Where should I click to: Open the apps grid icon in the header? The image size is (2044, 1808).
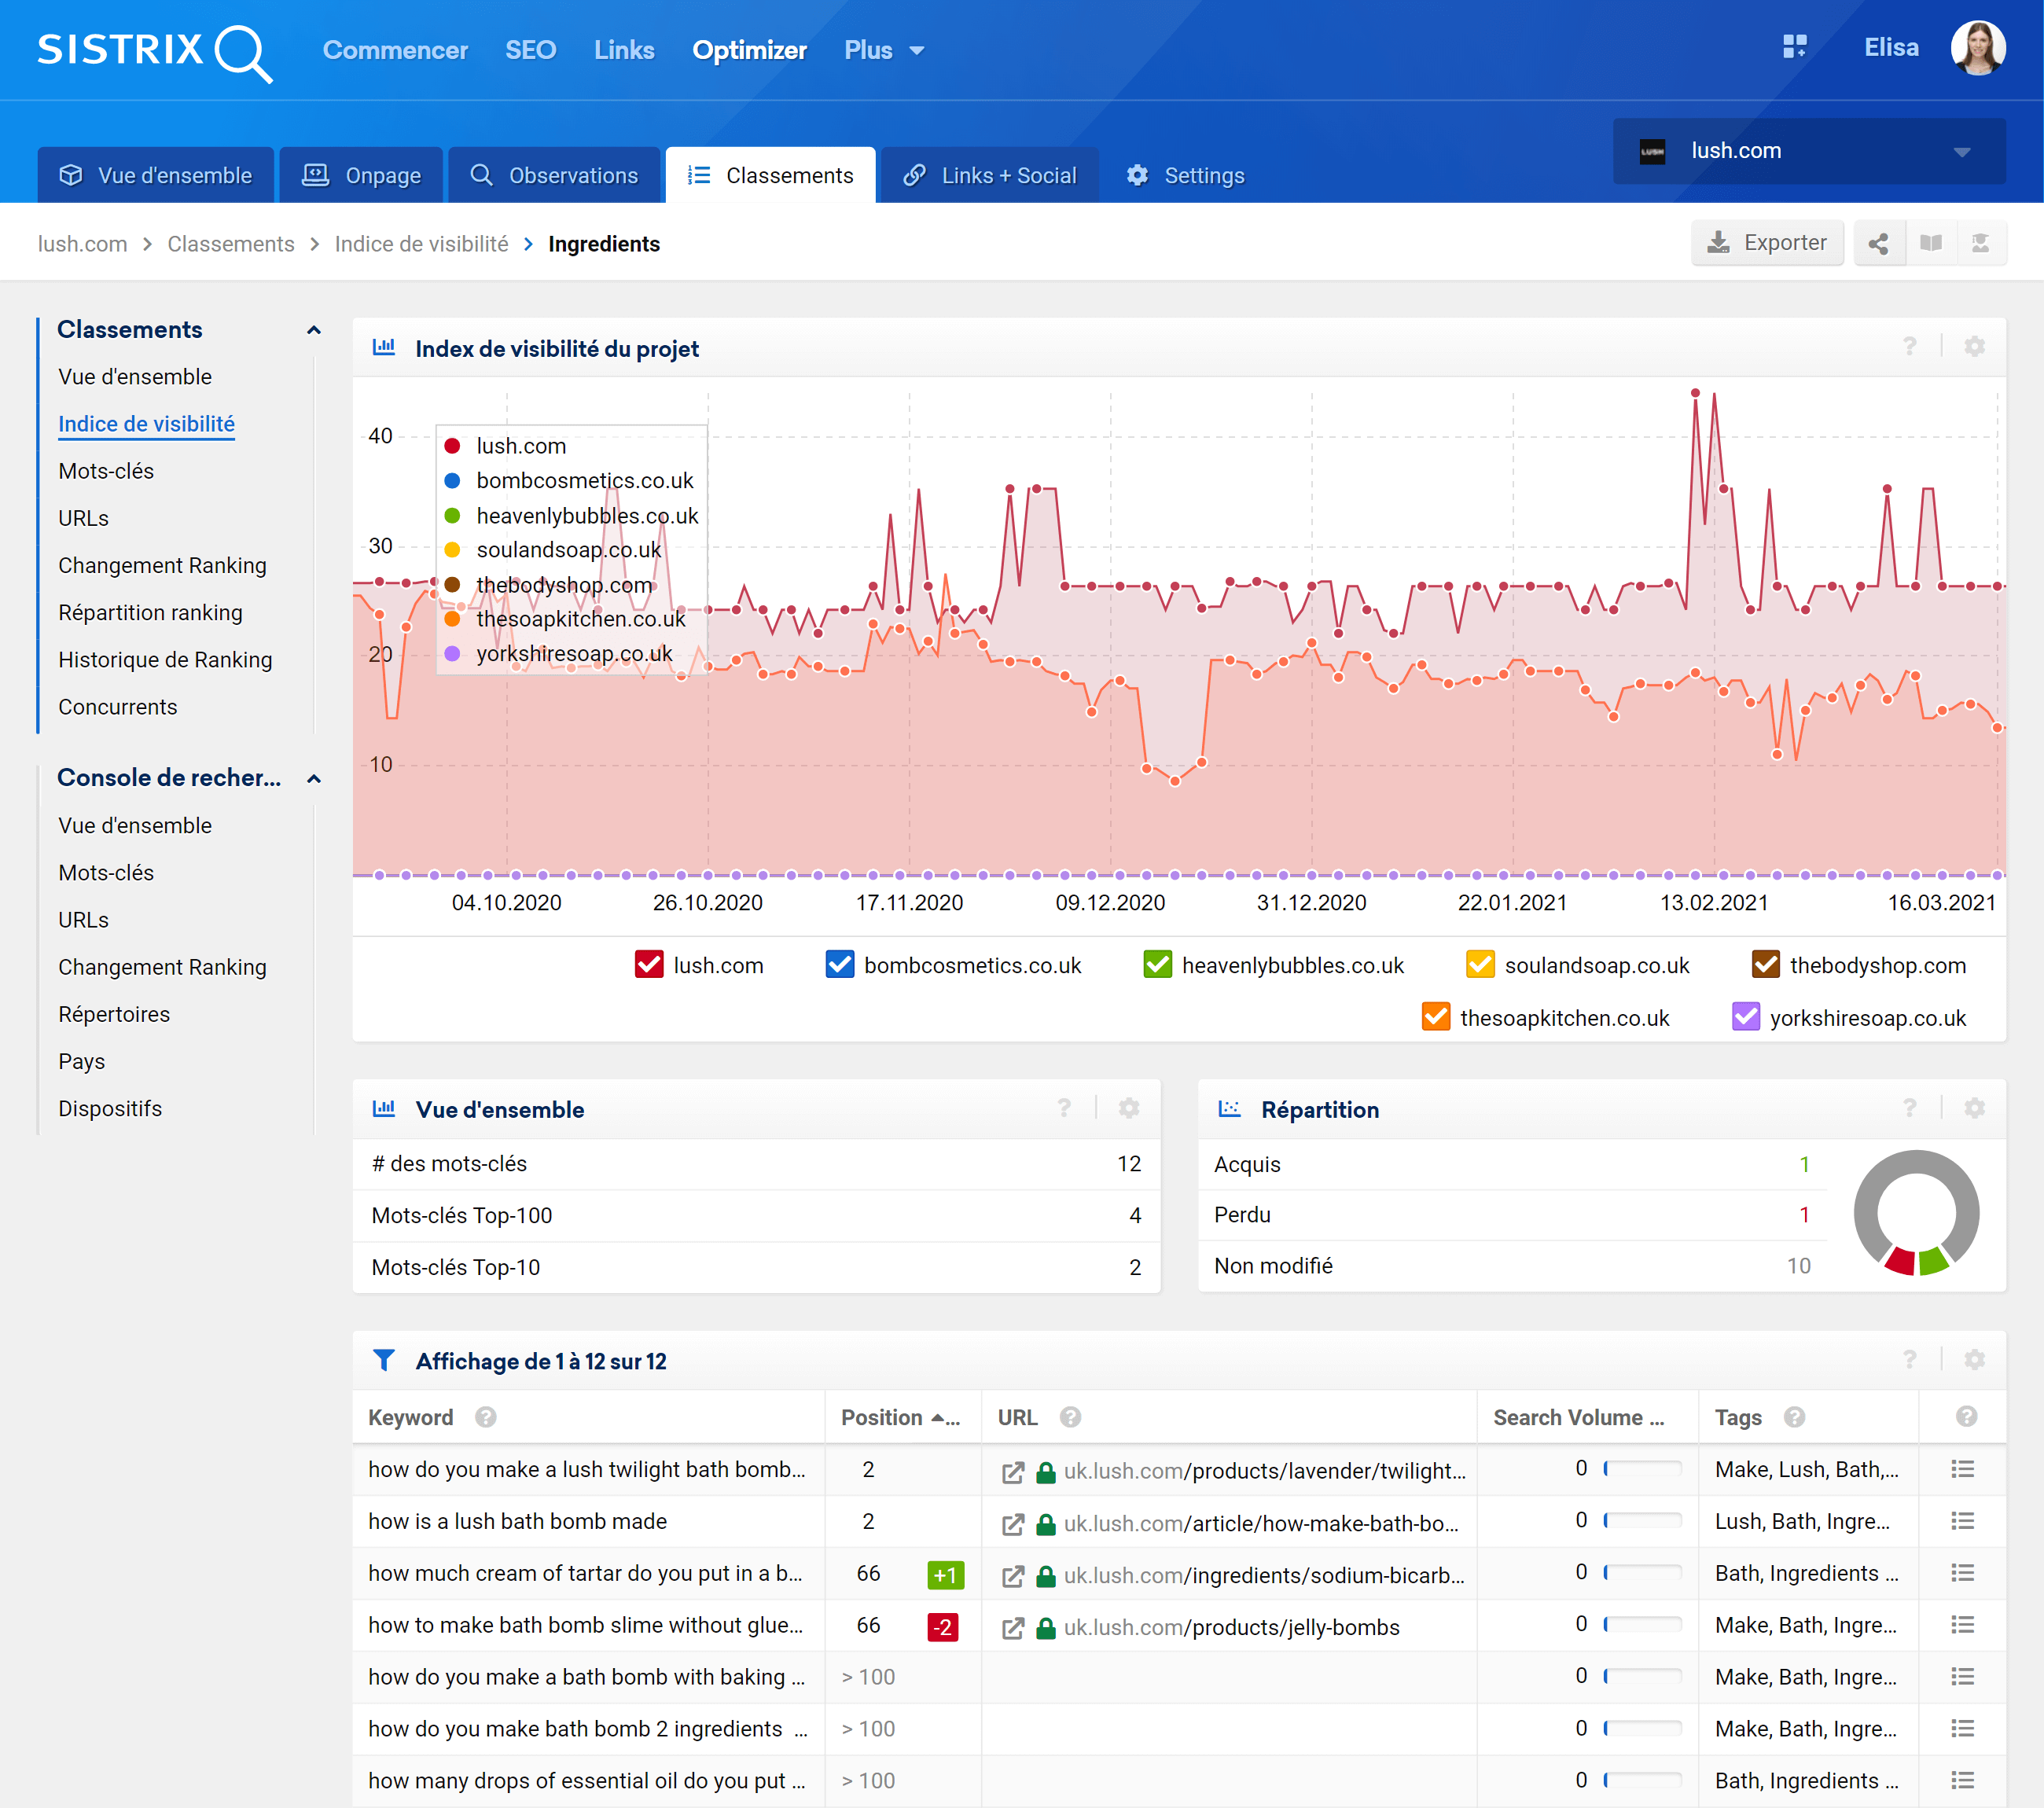pos(1795,47)
